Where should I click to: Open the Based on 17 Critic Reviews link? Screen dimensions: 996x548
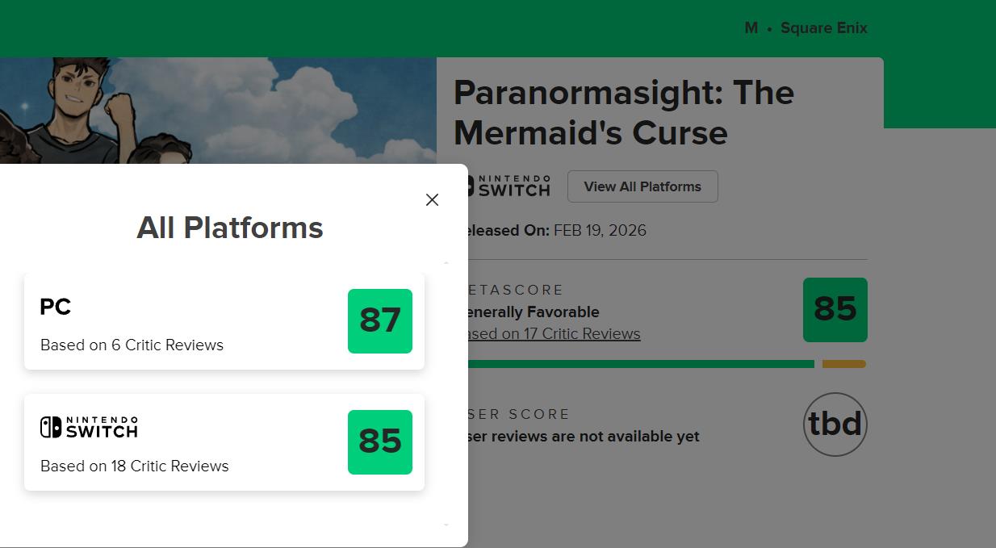tap(554, 334)
